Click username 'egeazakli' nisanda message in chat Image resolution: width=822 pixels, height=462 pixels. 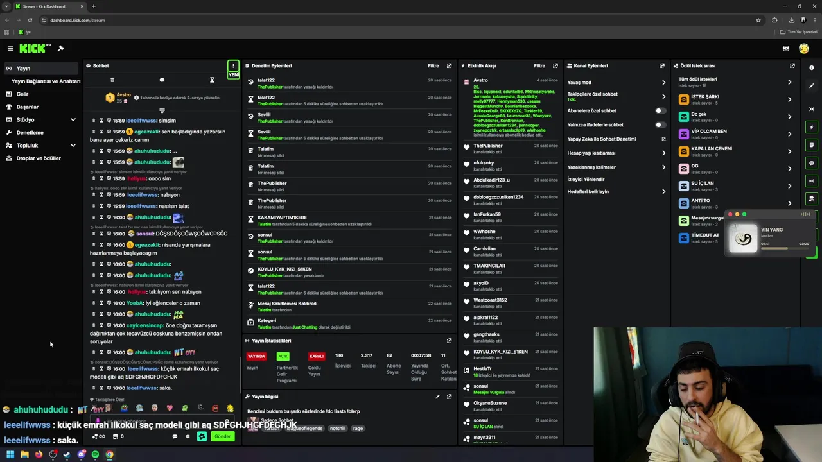tap(146, 245)
